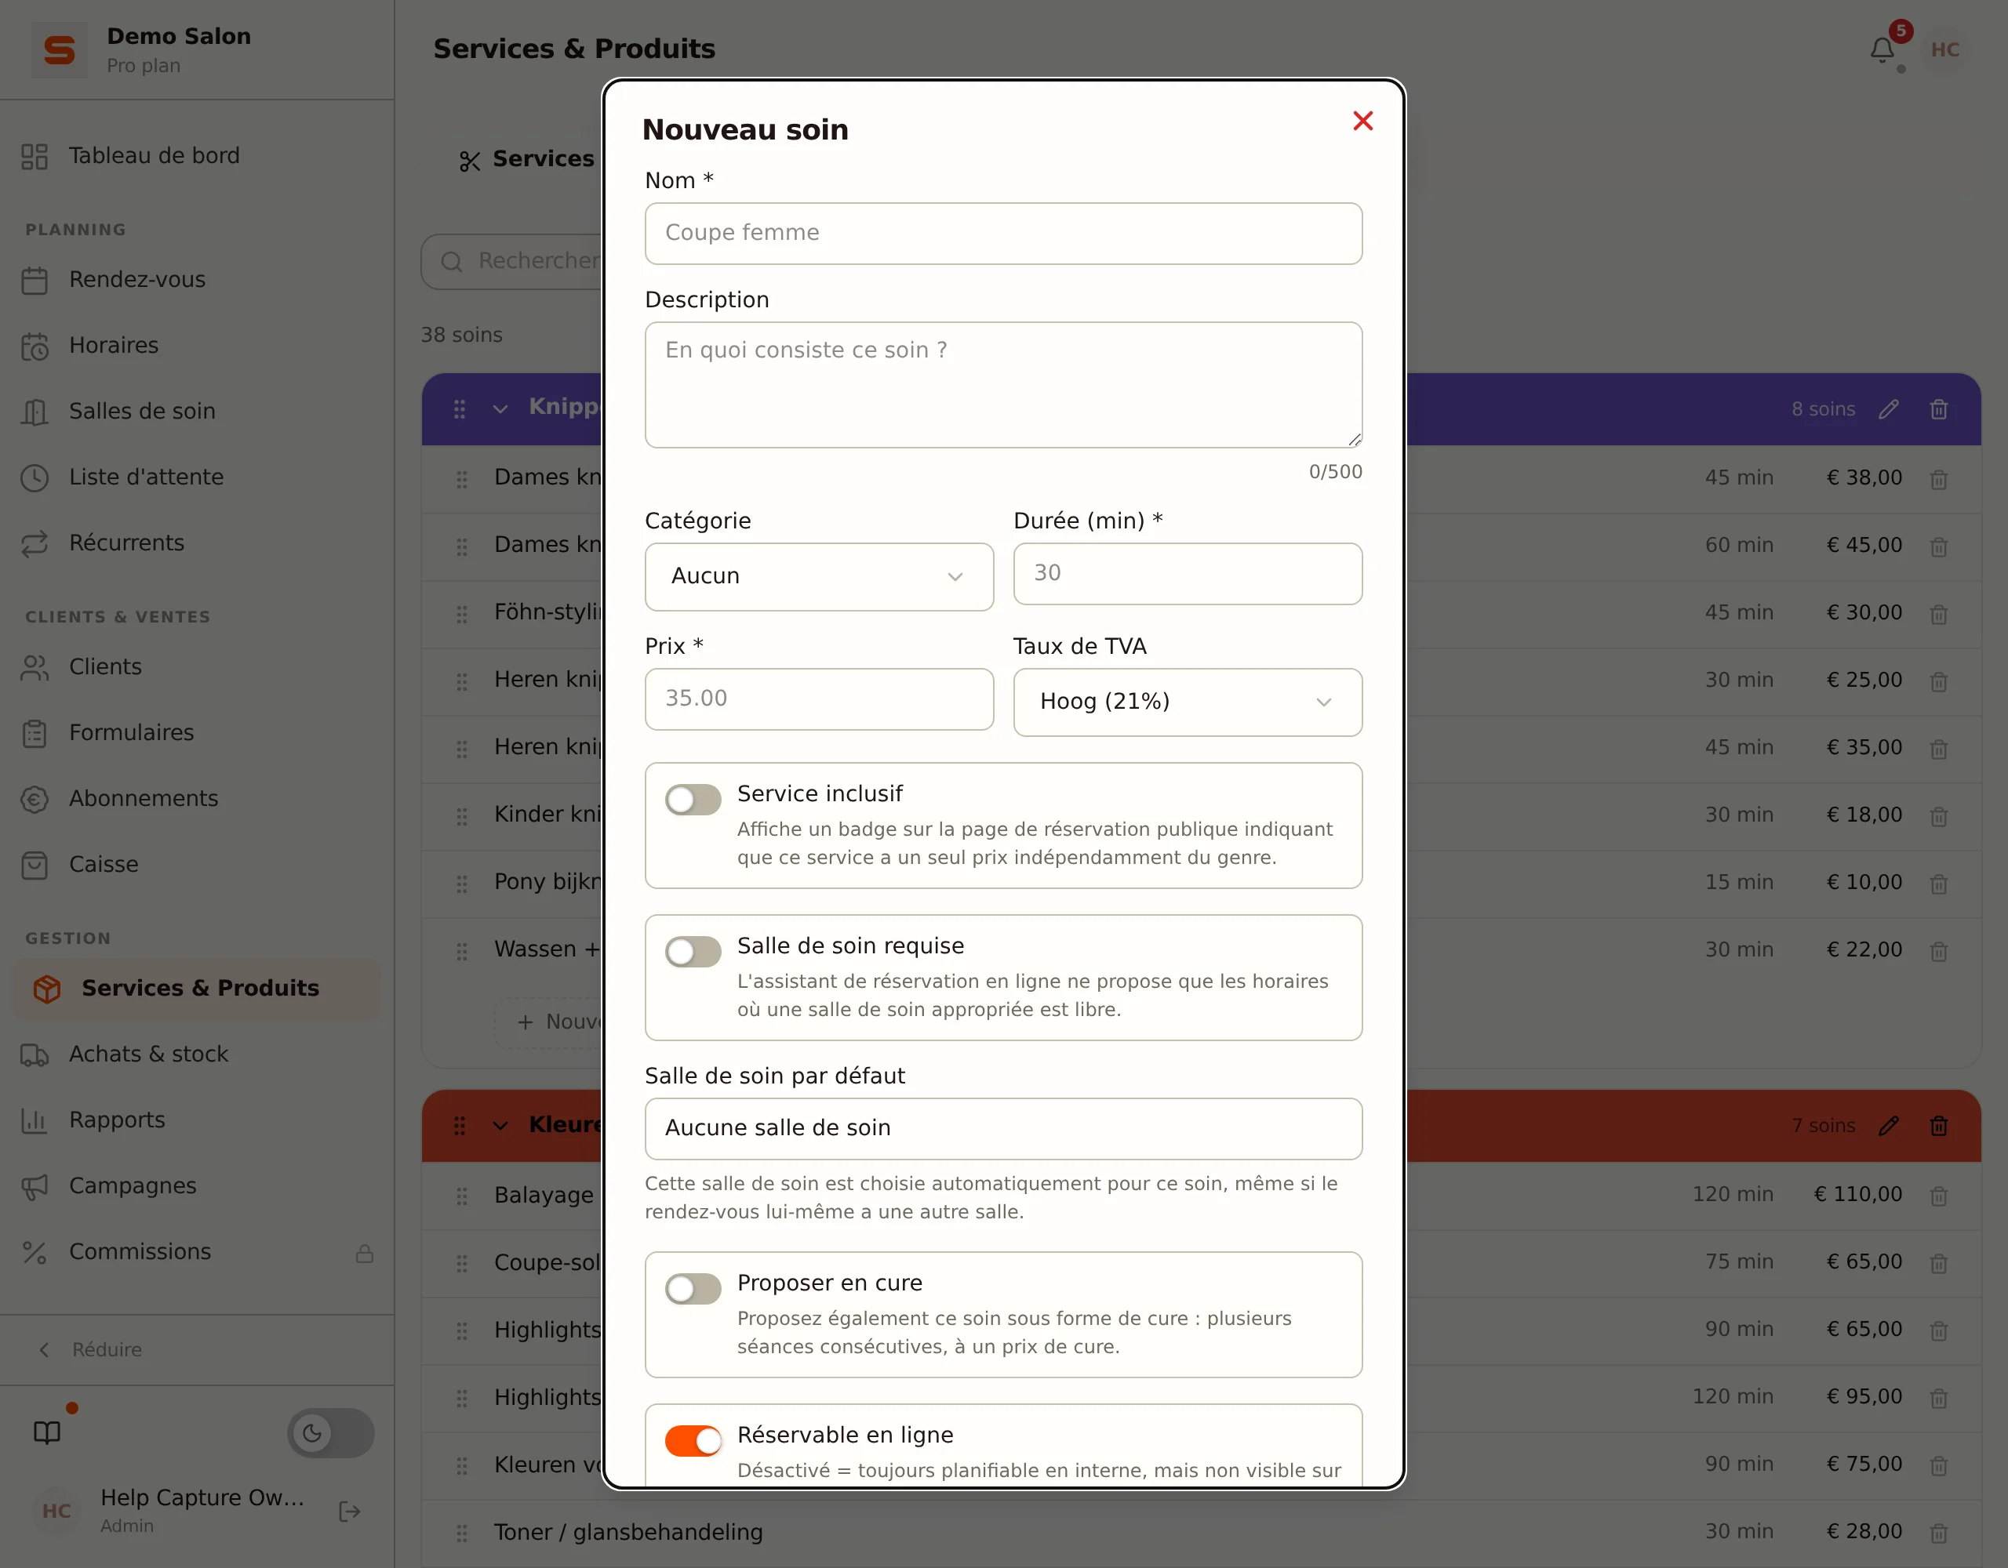The width and height of the screenshot is (2008, 1568).
Task: Click the HC user avatar at top right
Action: coord(1944,49)
